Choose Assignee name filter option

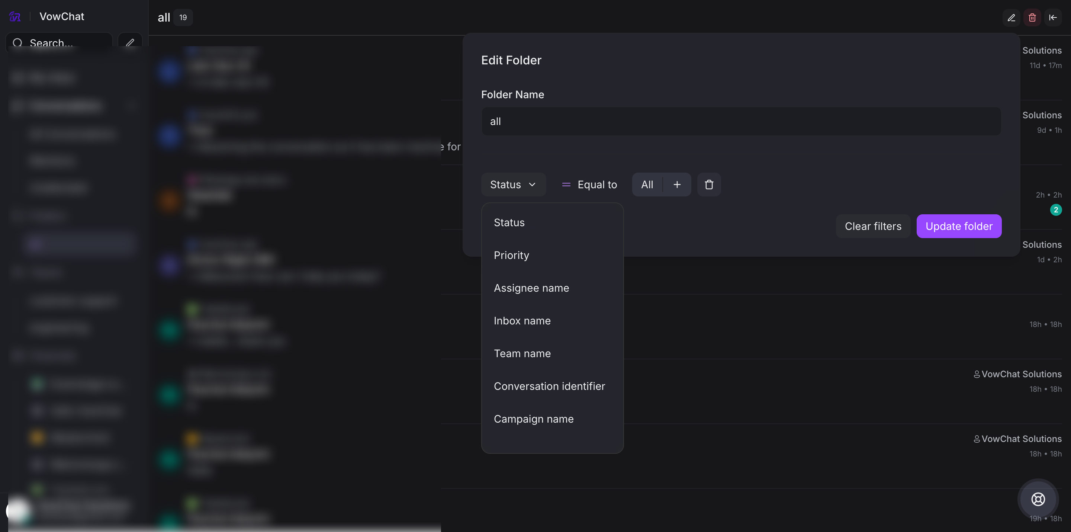(531, 288)
